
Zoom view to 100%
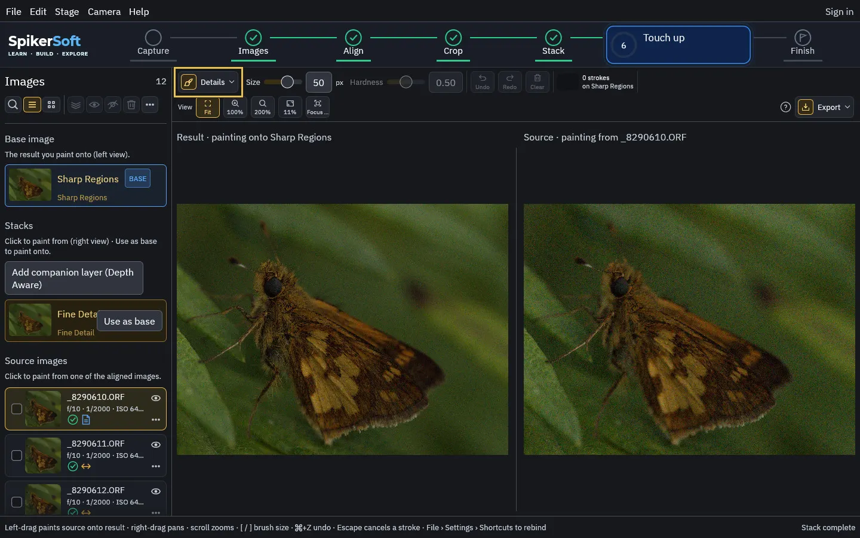(x=235, y=107)
